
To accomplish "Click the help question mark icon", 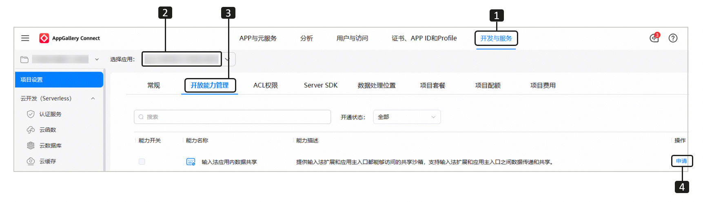I will point(673,38).
